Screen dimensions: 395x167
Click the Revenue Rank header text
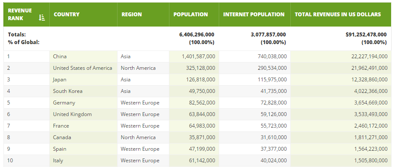tap(20, 14)
